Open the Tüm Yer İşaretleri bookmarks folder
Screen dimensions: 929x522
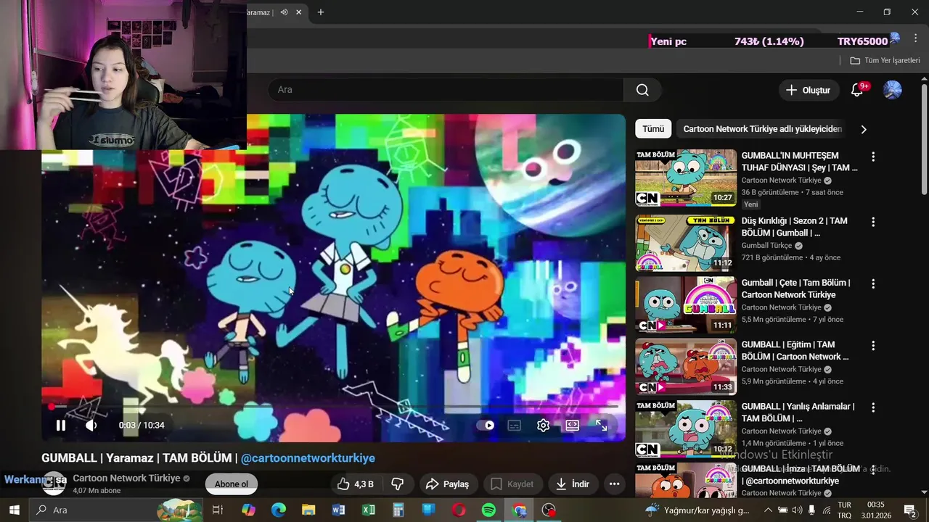[885, 61]
